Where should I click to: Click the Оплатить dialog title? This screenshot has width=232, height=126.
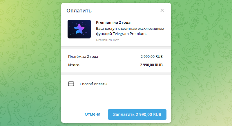[79, 11]
